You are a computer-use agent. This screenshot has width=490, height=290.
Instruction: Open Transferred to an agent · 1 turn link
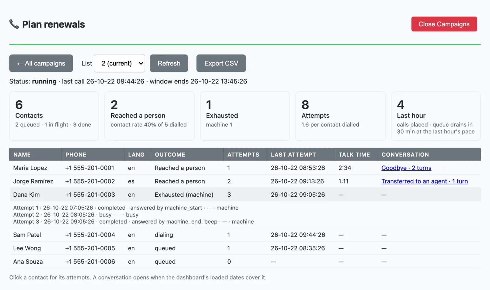pos(425,181)
